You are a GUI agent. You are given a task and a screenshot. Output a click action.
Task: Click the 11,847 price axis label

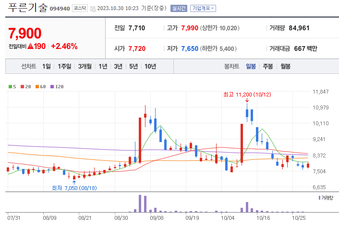point(321,92)
